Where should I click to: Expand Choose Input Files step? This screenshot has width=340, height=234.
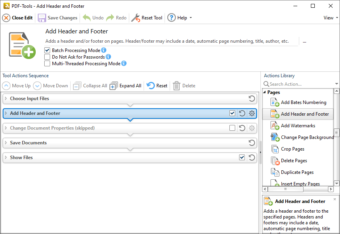point(6,99)
